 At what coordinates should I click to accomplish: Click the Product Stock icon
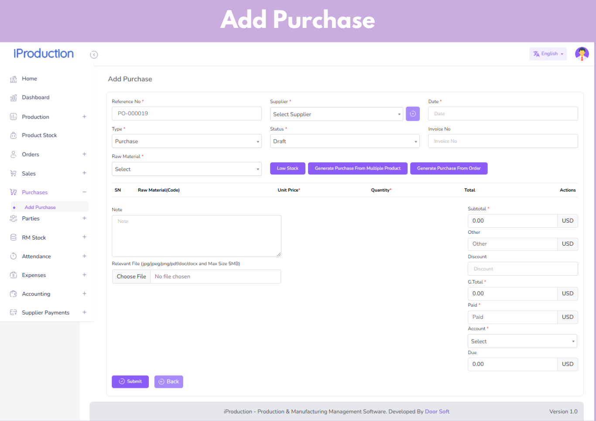click(14, 135)
